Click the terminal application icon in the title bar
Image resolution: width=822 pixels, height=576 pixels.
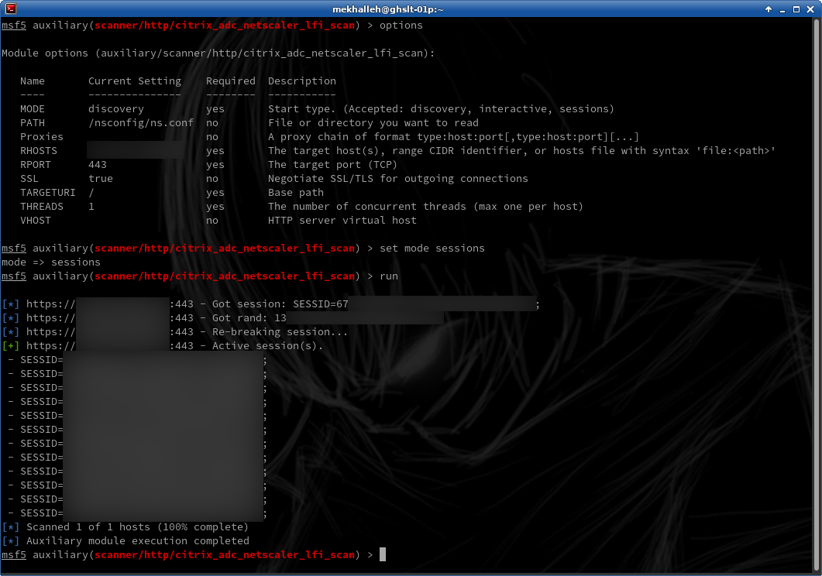pos(11,9)
